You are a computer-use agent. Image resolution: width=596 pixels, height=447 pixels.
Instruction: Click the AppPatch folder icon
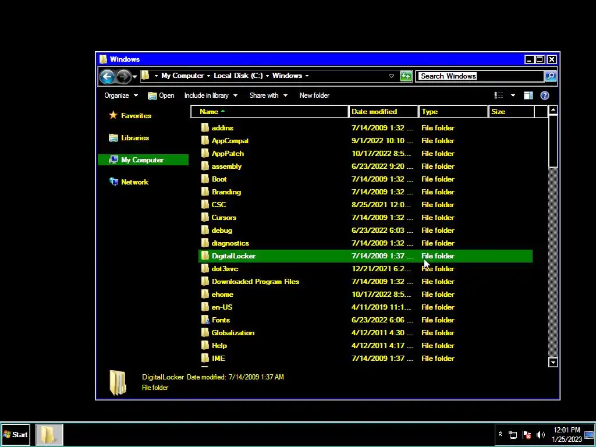click(x=205, y=154)
